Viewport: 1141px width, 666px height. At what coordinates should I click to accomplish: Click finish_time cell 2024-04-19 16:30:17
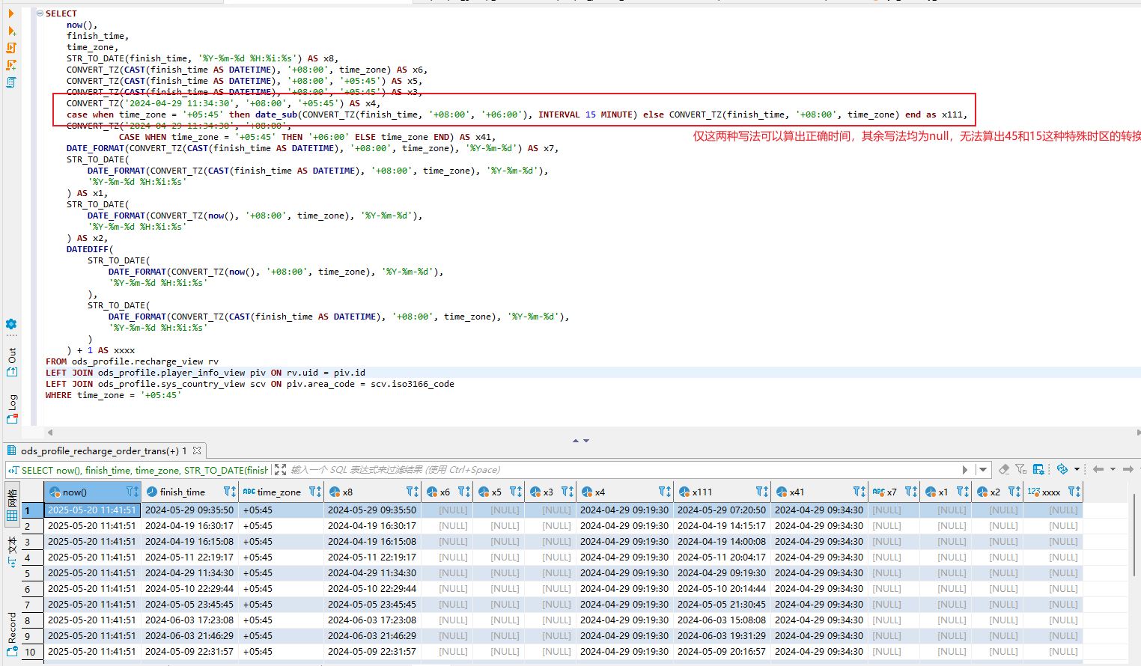click(x=189, y=526)
